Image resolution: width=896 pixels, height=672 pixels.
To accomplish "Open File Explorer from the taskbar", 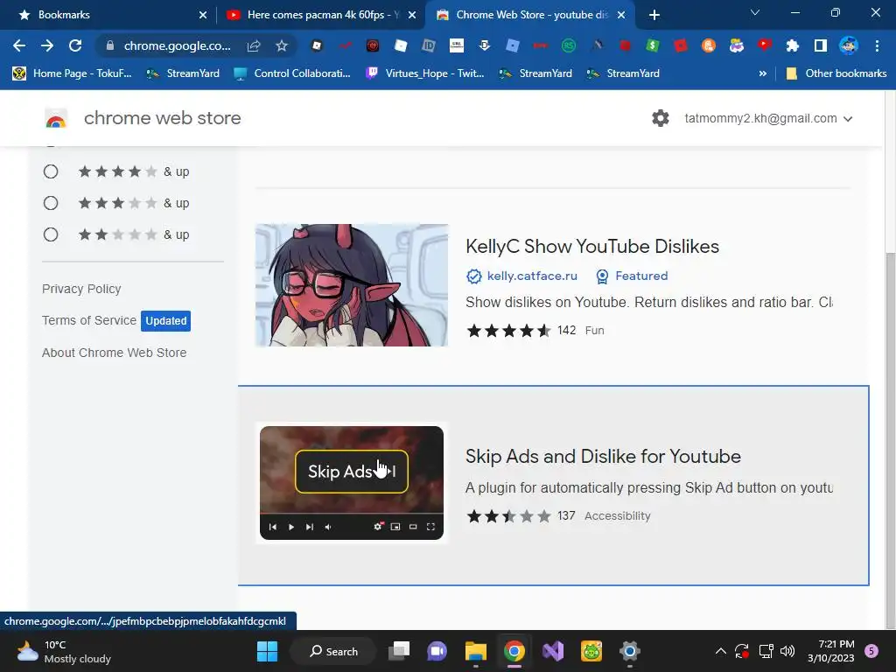I will coord(475,651).
